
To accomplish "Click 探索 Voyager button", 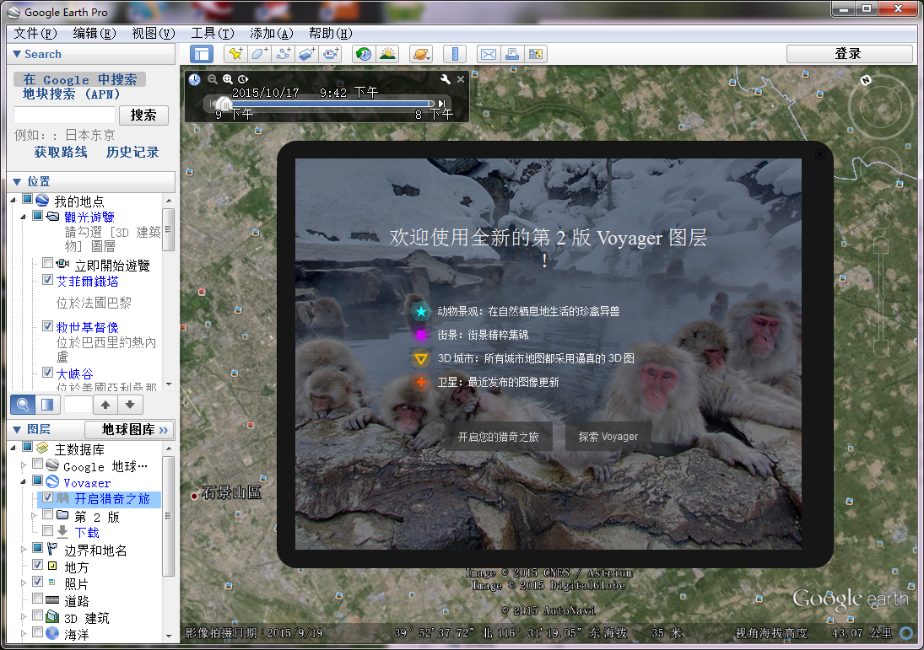I will click(608, 436).
